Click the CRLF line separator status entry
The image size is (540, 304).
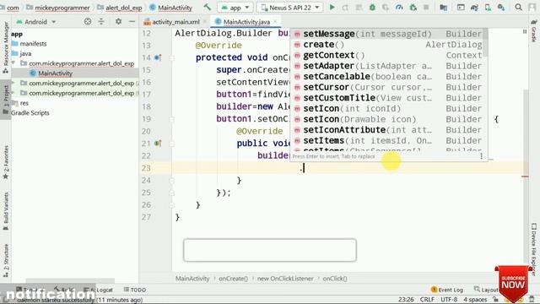427,299
